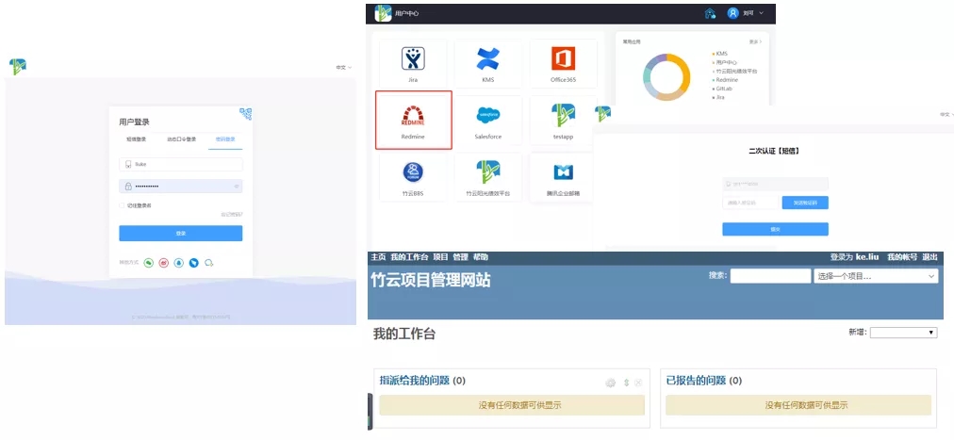954x440 pixels.
Task: Click the logo beside 用户中心 in the header
Action: tap(383, 13)
